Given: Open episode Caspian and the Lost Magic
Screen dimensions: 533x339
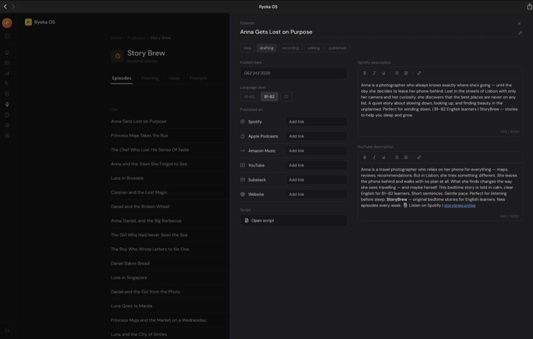Looking at the screenshot, I should 139,193.
